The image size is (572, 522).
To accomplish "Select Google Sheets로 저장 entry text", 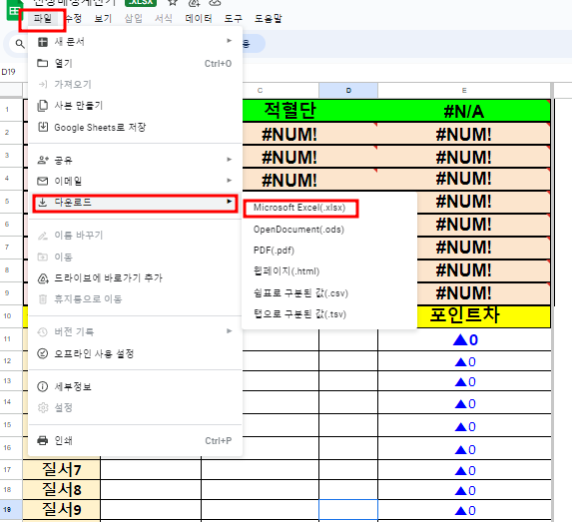I will tap(100, 128).
